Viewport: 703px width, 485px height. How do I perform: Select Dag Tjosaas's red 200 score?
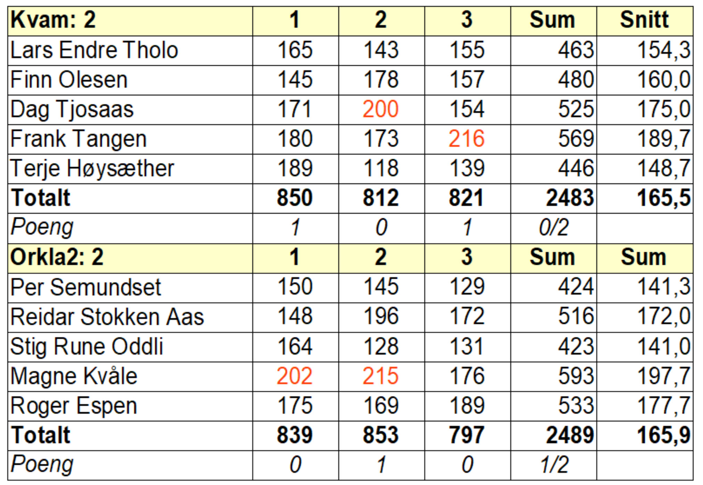pos(381,110)
